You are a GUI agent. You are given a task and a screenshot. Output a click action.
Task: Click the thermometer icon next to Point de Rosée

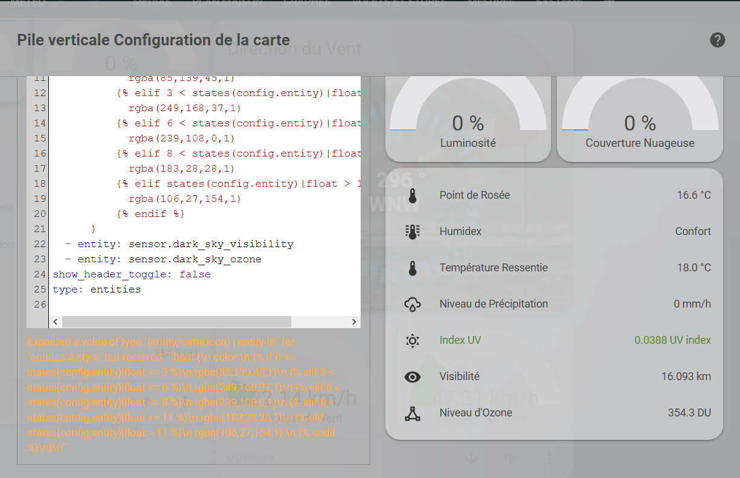(412, 195)
